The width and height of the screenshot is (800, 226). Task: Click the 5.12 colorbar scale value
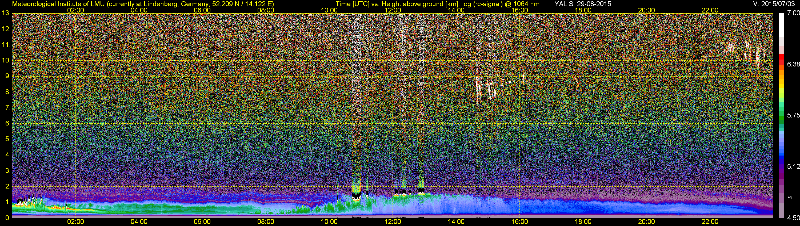point(793,166)
